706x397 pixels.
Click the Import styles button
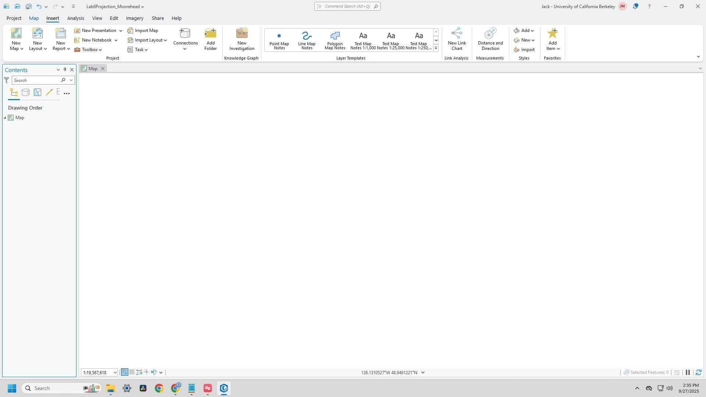tap(524, 50)
